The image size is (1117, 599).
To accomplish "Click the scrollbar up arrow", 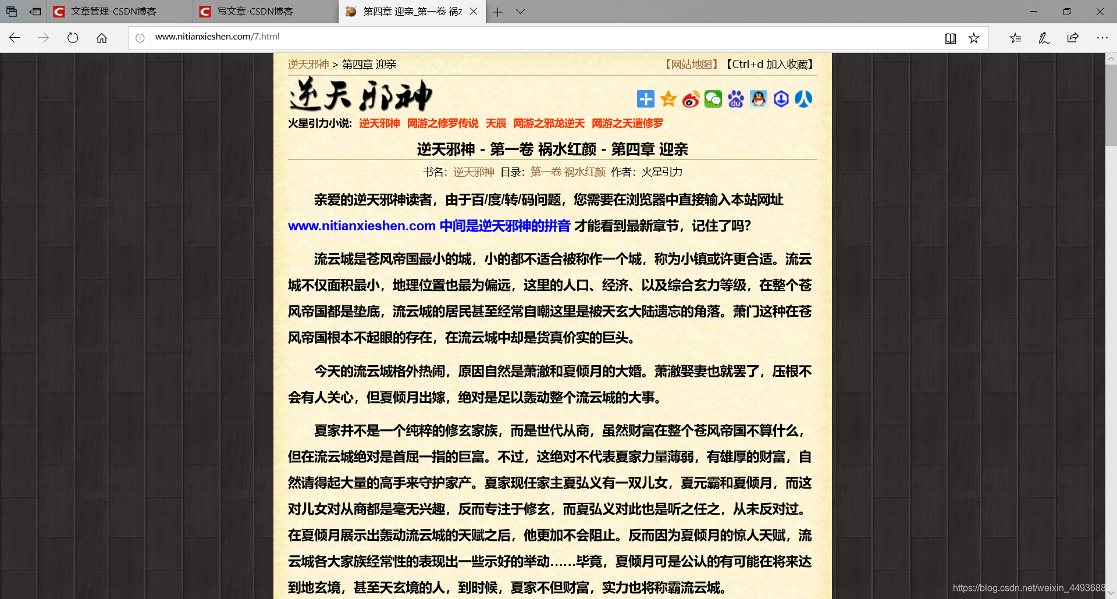I will [x=1111, y=58].
